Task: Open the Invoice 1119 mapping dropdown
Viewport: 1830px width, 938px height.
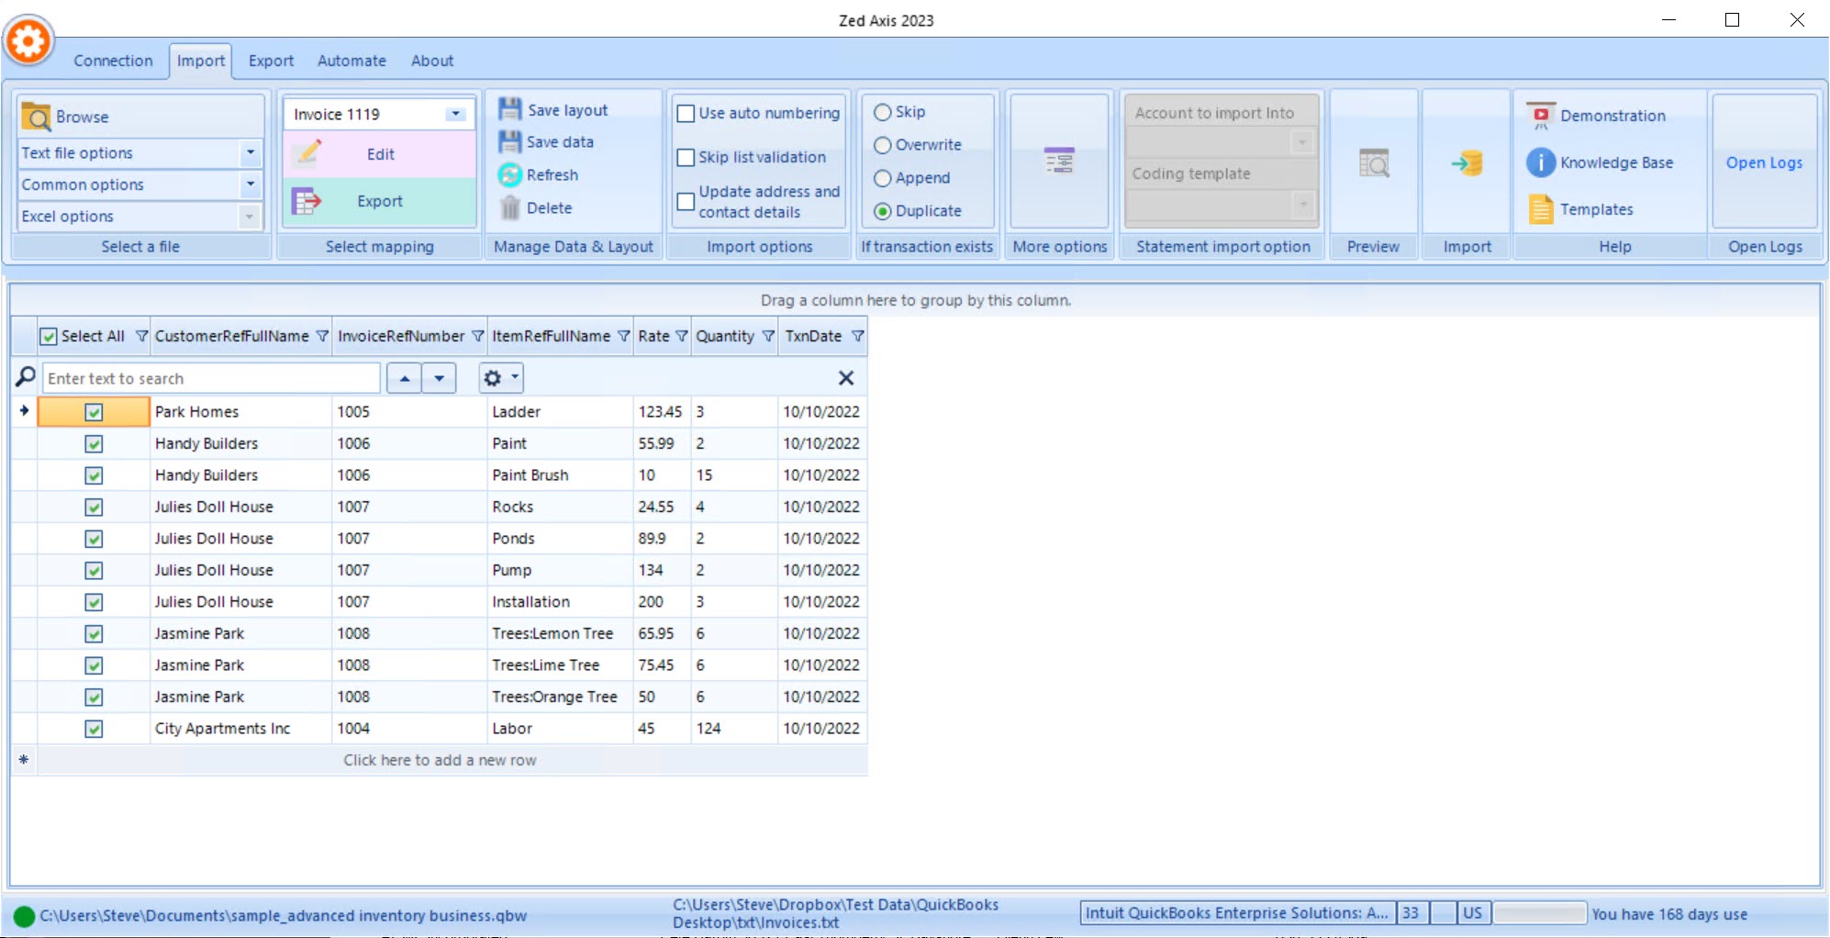Action: (457, 114)
